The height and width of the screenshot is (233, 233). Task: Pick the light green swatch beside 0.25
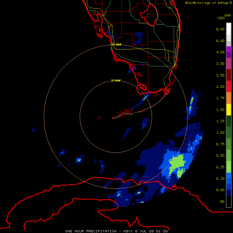pyautogui.click(x=229, y=167)
